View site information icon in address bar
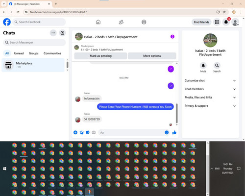This screenshot has width=245, height=196. click(26, 12)
